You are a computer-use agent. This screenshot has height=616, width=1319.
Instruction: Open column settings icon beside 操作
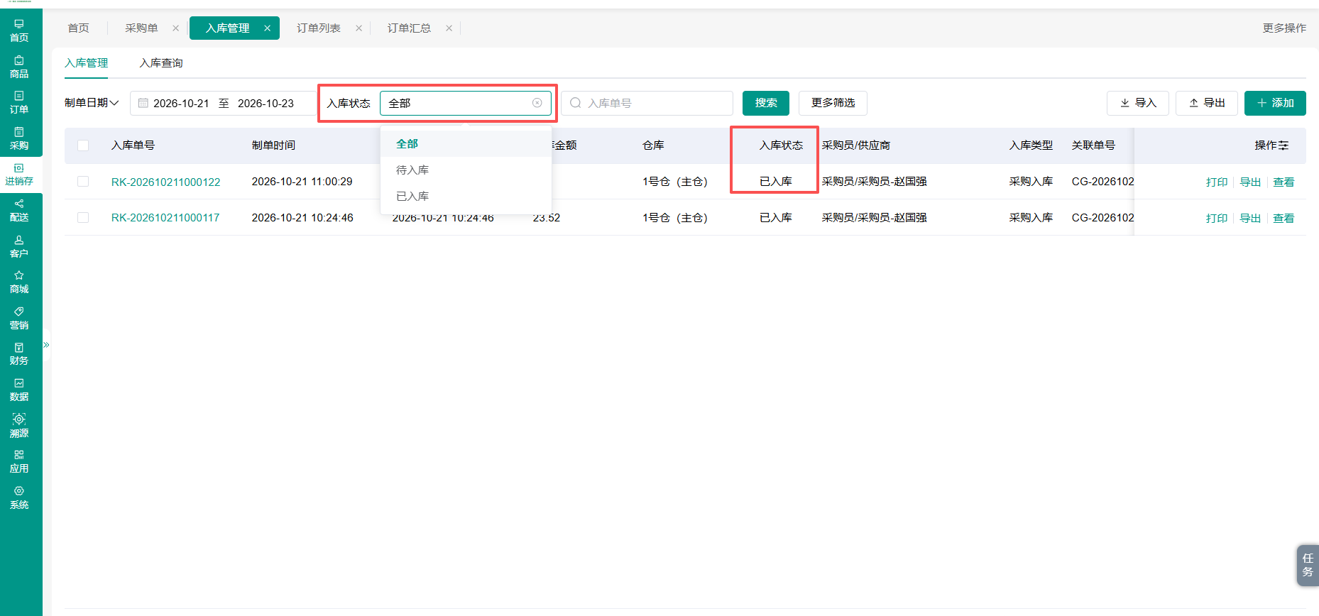pyautogui.click(x=1284, y=145)
